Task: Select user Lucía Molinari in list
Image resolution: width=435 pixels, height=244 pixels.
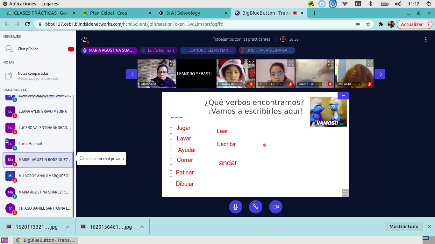Action: (38, 144)
